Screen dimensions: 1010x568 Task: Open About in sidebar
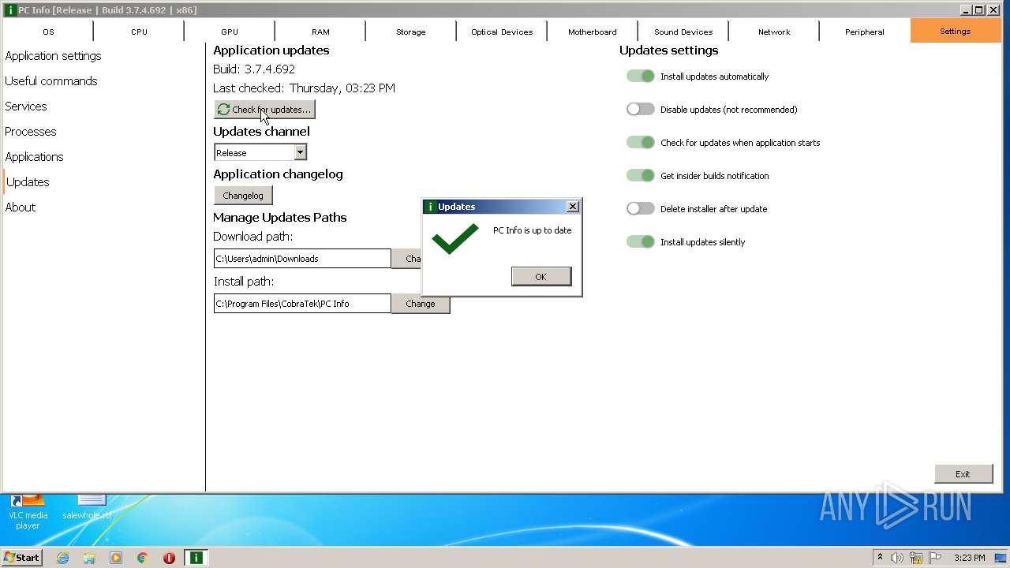(21, 207)
